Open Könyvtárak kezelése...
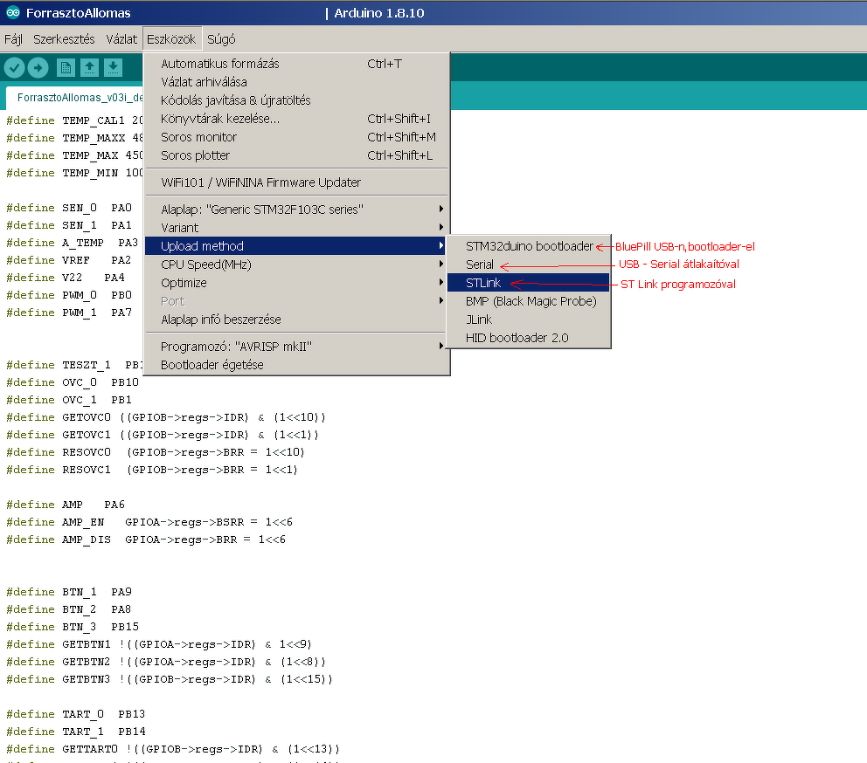Viewport: 867px width, 763px height. pos(296,118)
